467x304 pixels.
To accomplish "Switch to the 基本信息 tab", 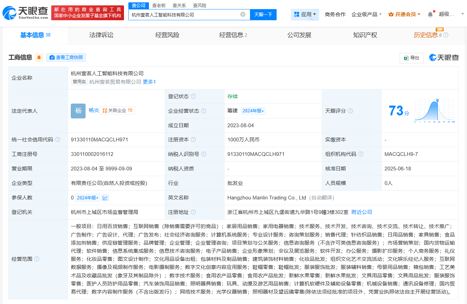I will (35, 35).
